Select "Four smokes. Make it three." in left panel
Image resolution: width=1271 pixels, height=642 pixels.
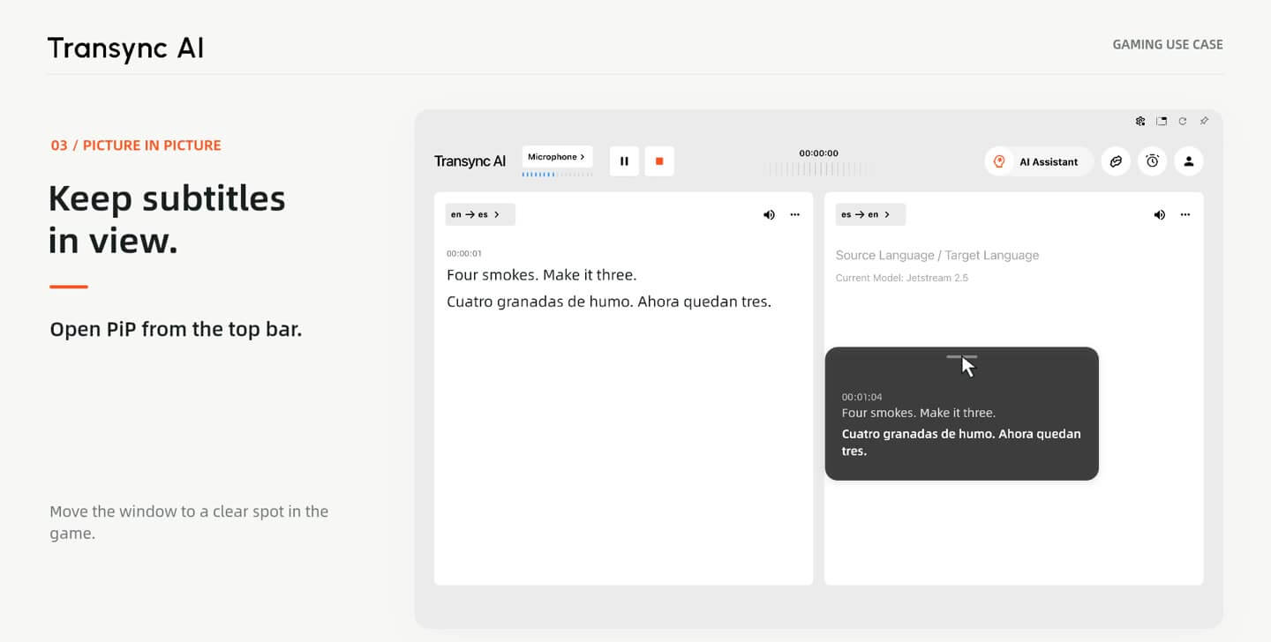pos(541,275)
